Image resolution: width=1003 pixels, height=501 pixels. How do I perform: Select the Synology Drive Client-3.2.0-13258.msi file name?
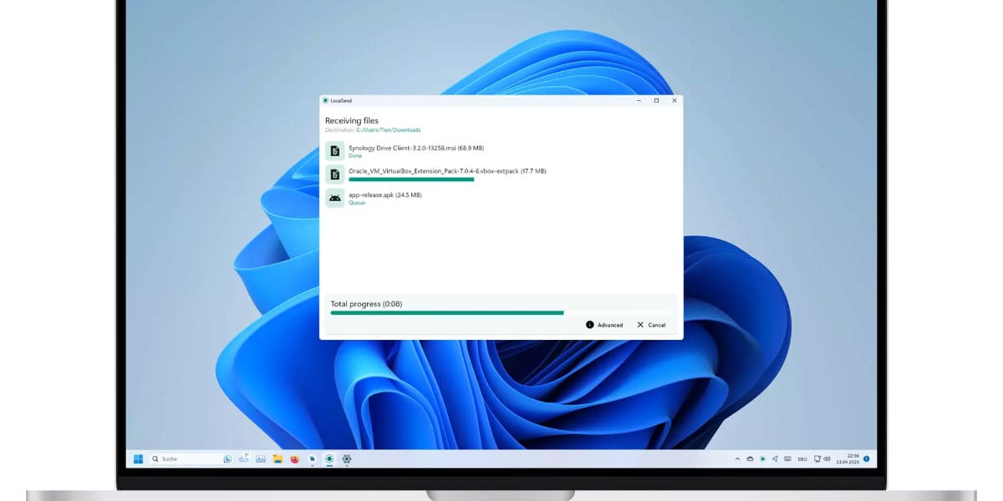click(x=416, y=148)
